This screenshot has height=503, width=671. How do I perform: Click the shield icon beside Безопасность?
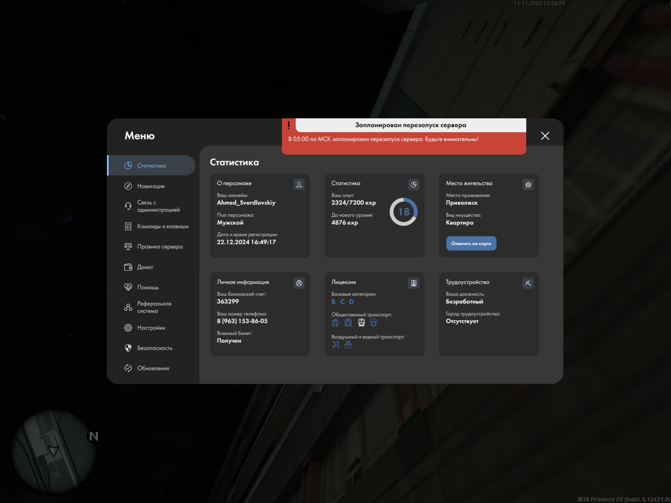tap(128, 348)
